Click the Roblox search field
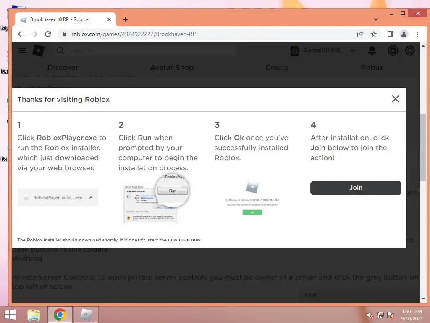 click(x=145, y=50)
